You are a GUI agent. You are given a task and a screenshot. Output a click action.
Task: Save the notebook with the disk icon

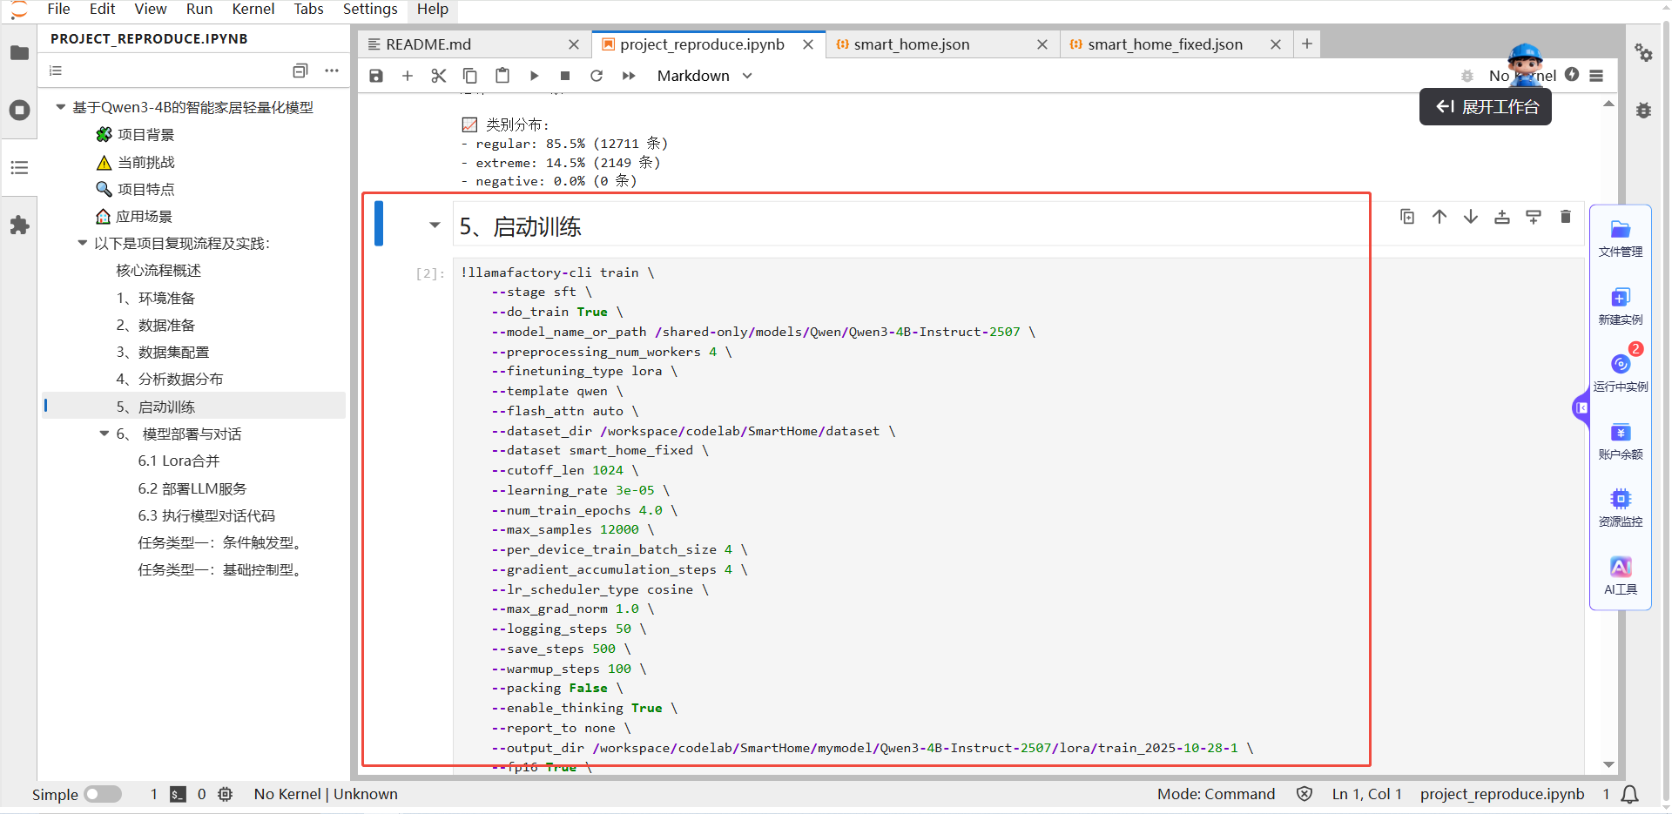(376, 76)
